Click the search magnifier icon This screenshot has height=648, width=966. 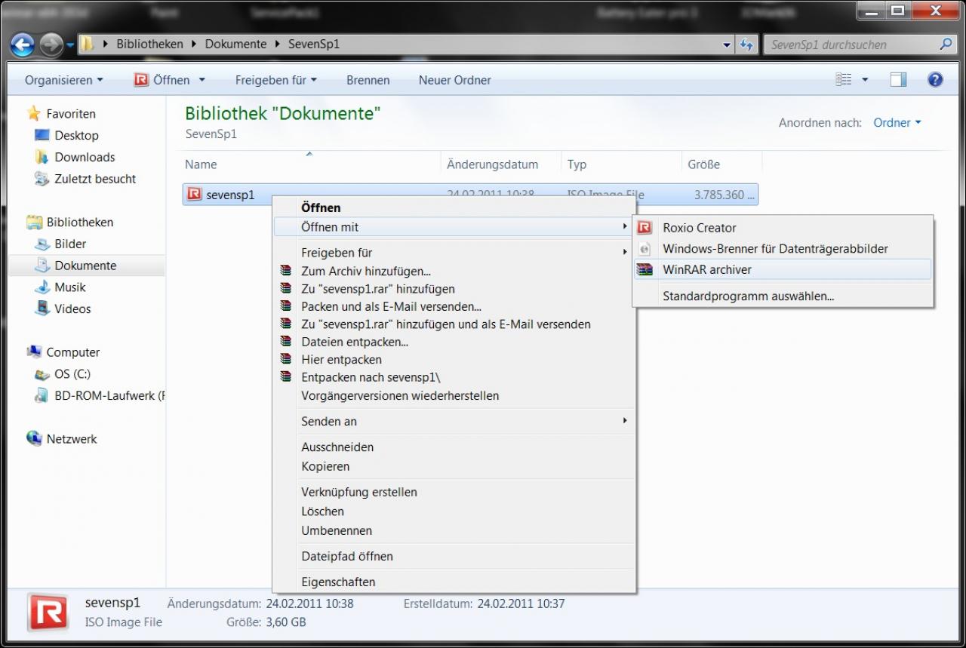[946, 45]
